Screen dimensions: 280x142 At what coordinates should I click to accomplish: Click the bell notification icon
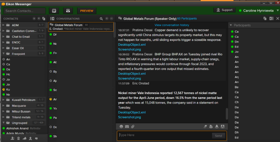217,126
